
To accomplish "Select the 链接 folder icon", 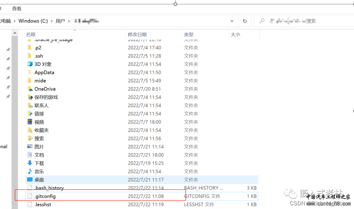I will coord(30,114).
